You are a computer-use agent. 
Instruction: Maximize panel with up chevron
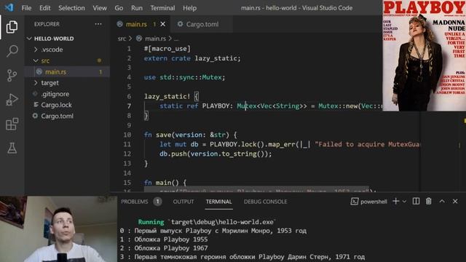pyautogui.click(x=442, y=202)
